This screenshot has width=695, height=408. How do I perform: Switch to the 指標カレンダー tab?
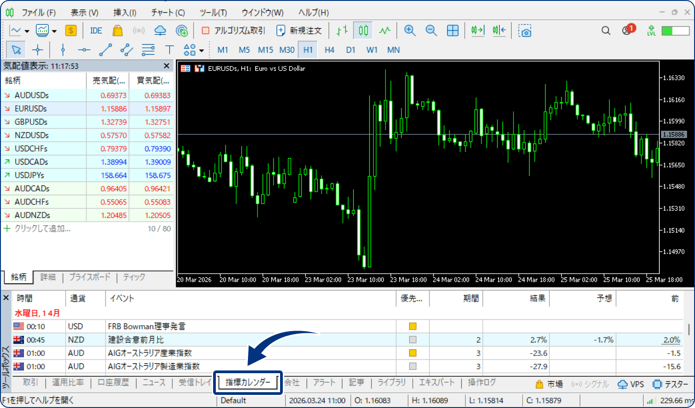248,382
